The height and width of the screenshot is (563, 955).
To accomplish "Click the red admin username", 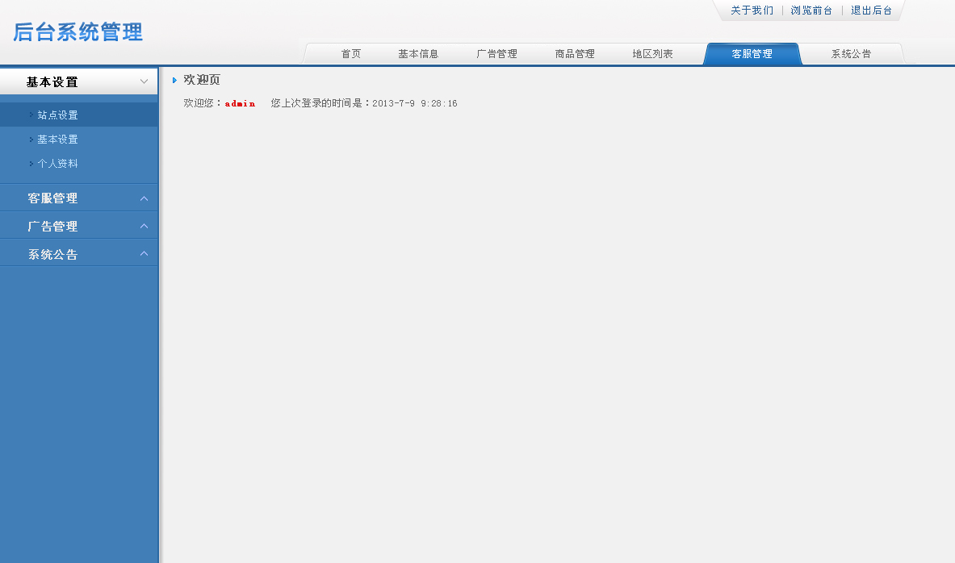I will click(x=240, y=104).
